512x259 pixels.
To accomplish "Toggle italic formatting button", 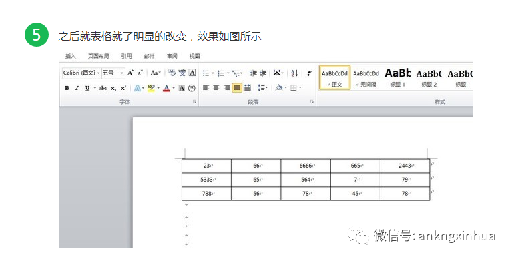I will (x=77, y=88).
